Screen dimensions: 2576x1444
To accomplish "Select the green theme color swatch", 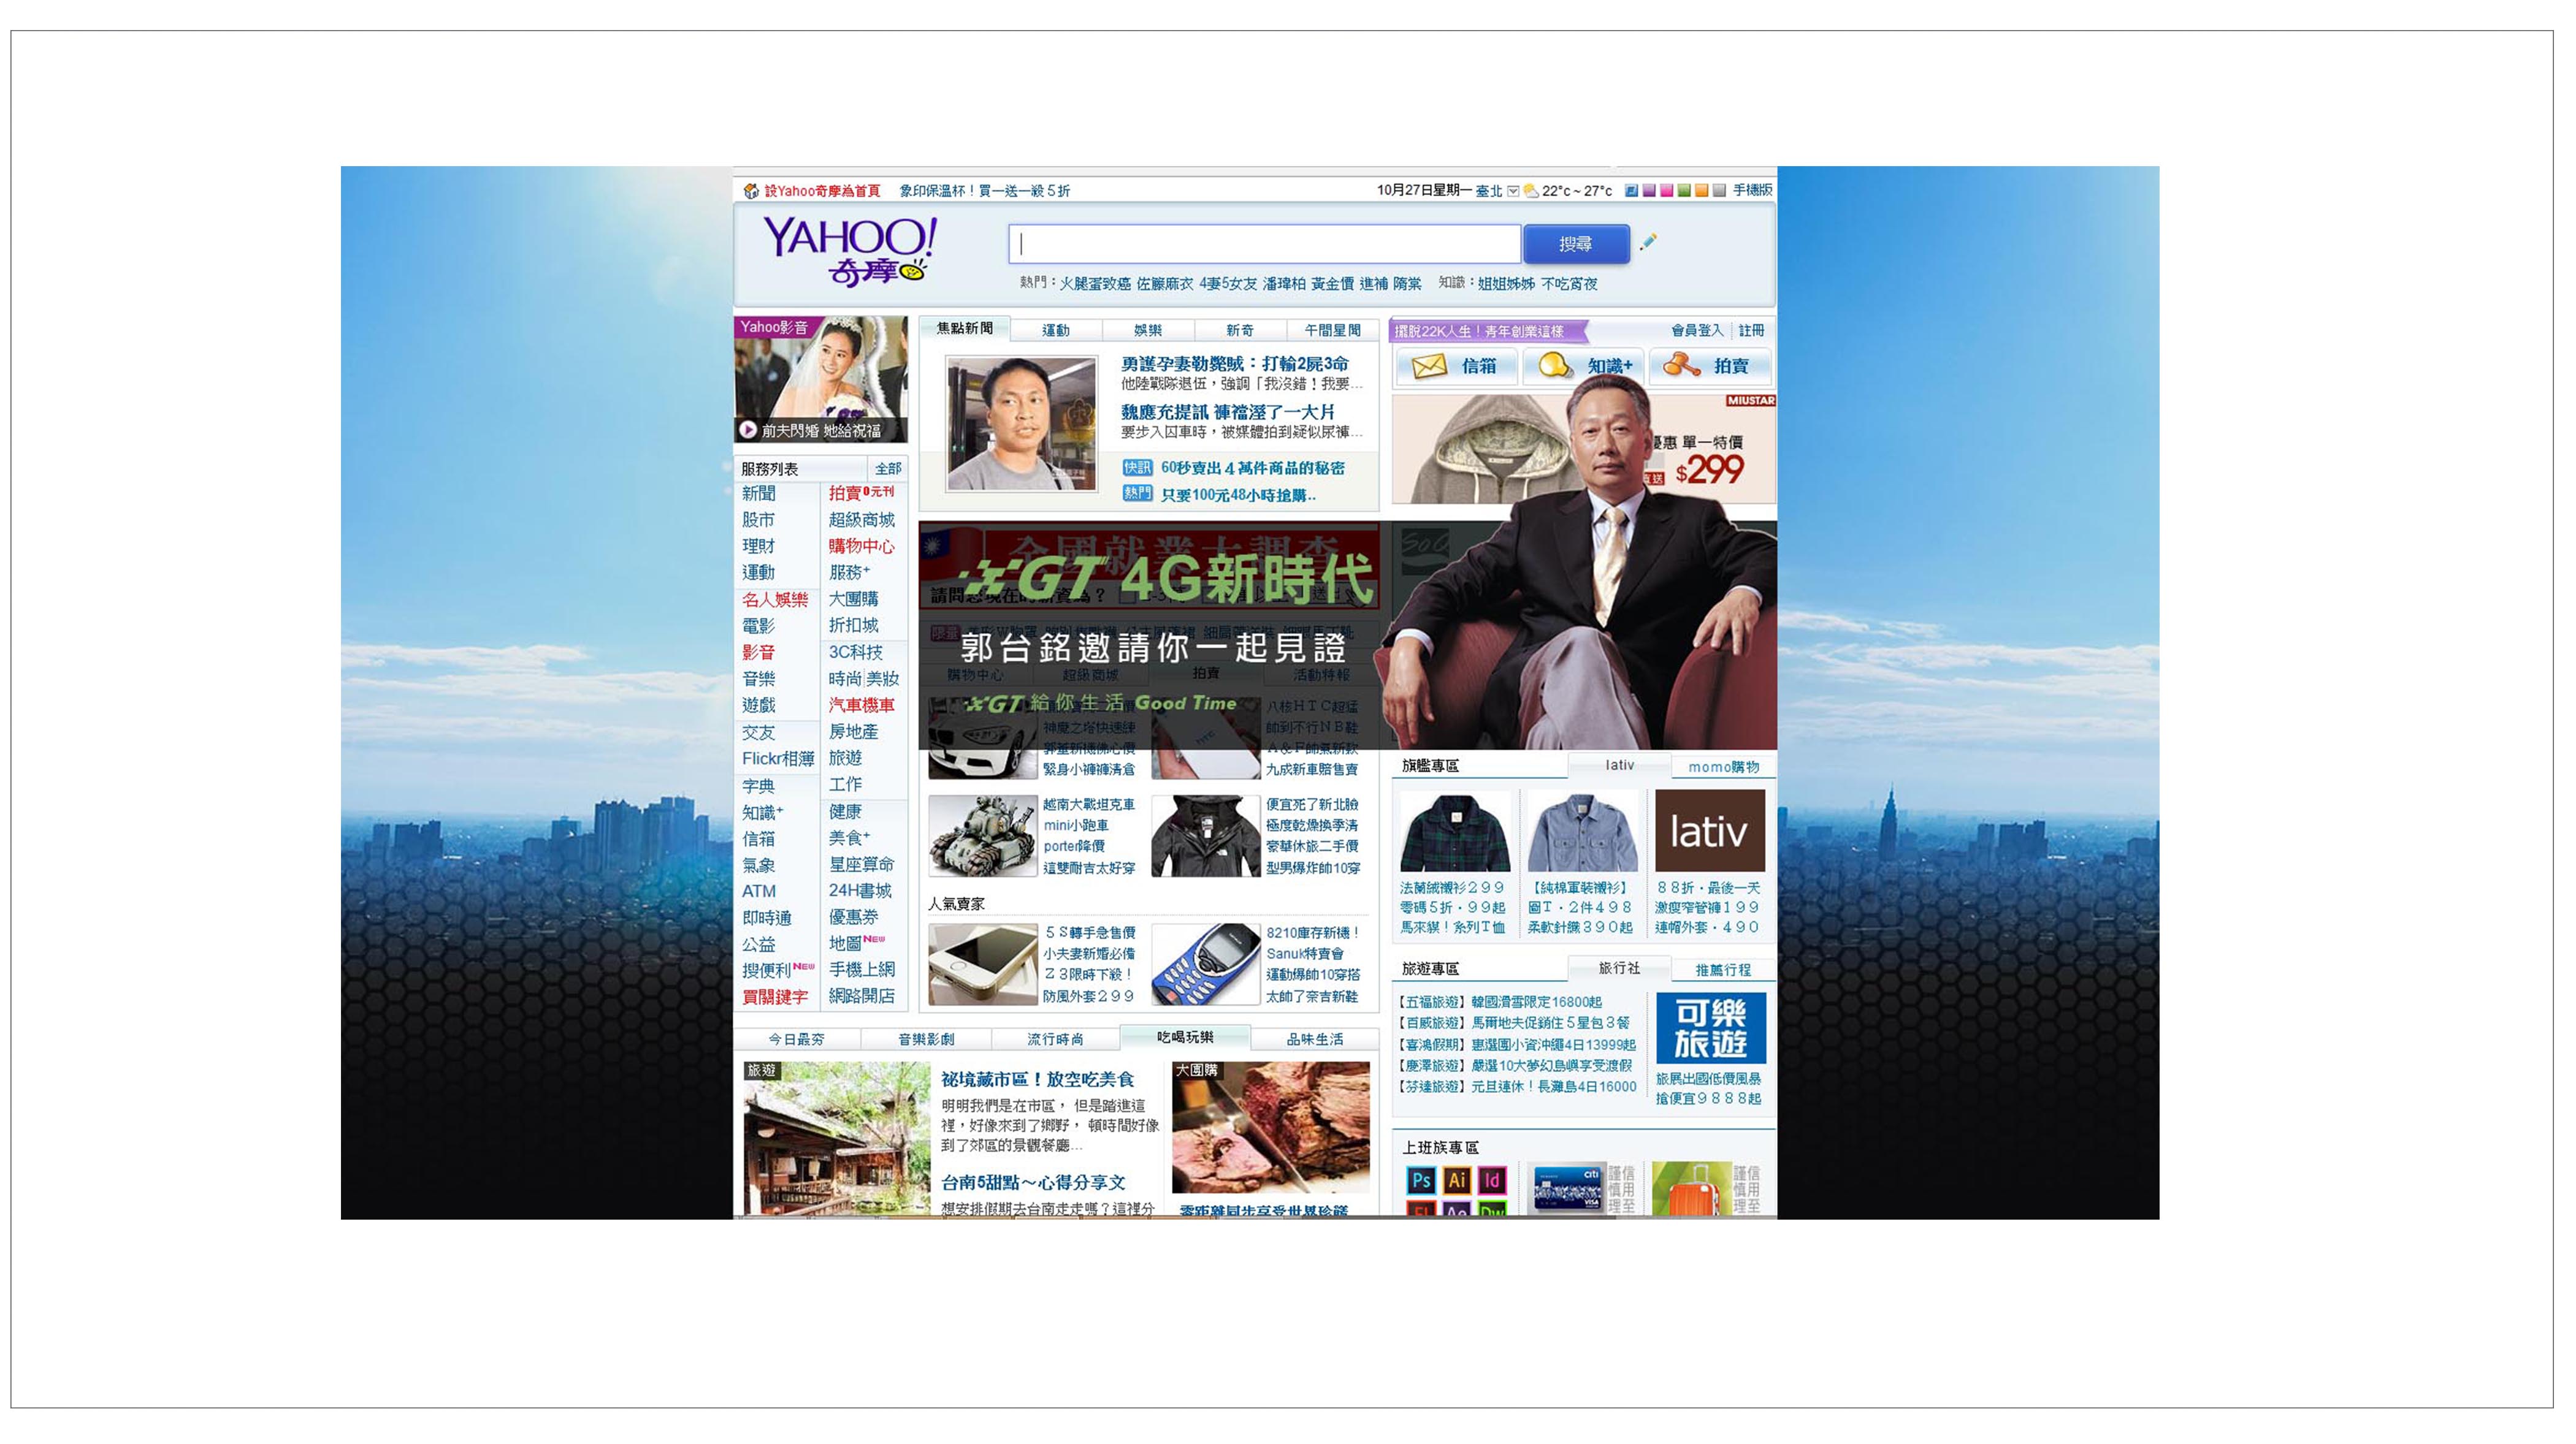I will (x=1684, y=191).
